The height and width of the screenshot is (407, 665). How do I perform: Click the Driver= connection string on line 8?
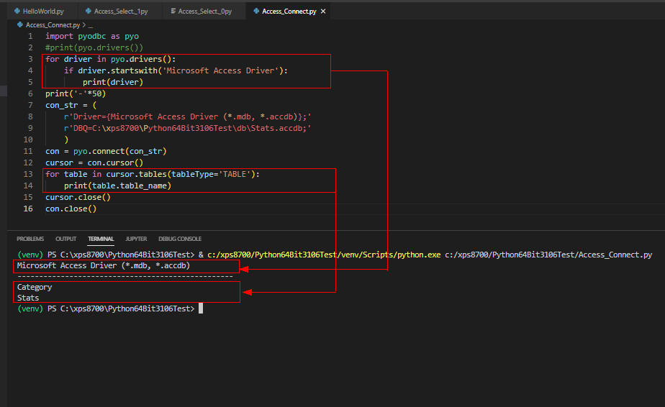[x=187, y=116]
